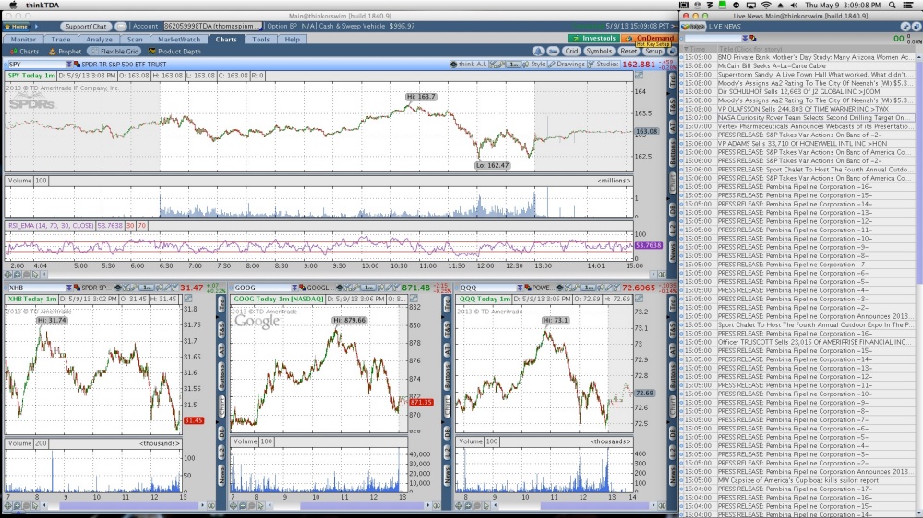Screen dimensions: 923x518
Task: Click the alert bell icon in charts toolbar
Action: 538,51
